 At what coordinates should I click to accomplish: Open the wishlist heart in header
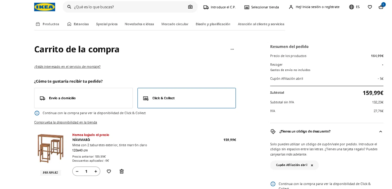370,7
